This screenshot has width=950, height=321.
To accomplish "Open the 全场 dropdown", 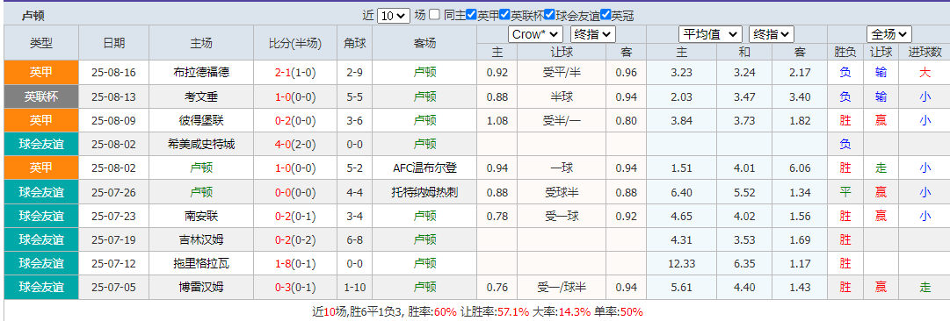I will coord(888,34).
